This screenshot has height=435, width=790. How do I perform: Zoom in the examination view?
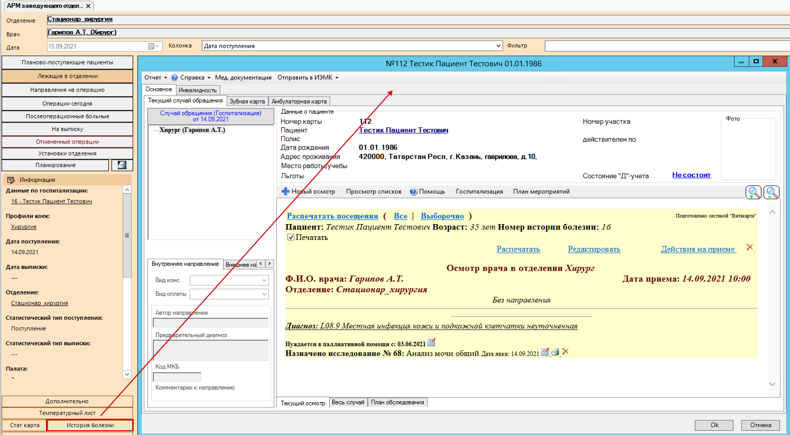point(754,192)
